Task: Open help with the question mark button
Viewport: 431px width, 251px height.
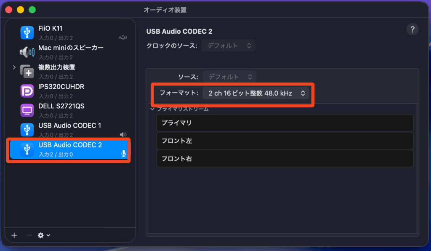Action: coord(412,29)
